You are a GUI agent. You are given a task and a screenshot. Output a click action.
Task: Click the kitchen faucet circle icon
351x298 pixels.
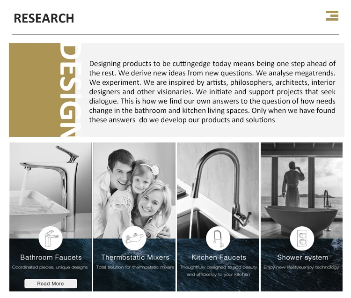tap(218, 238)
